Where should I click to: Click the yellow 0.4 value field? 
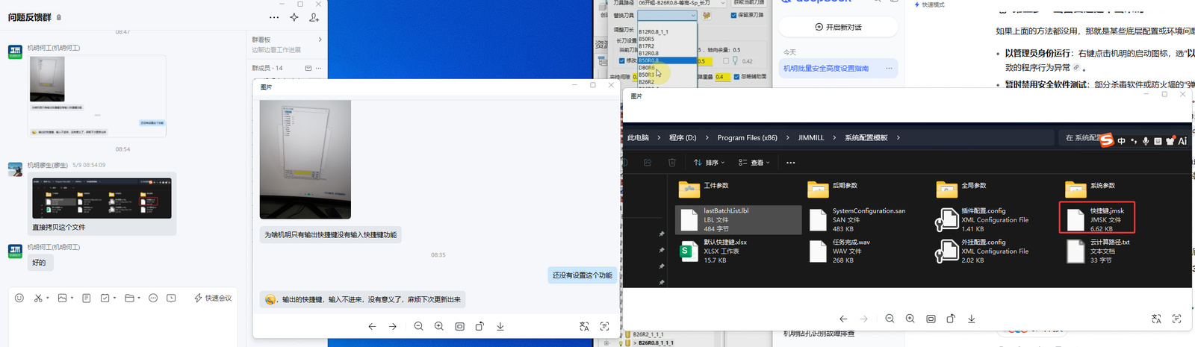[x=721, y=77]
